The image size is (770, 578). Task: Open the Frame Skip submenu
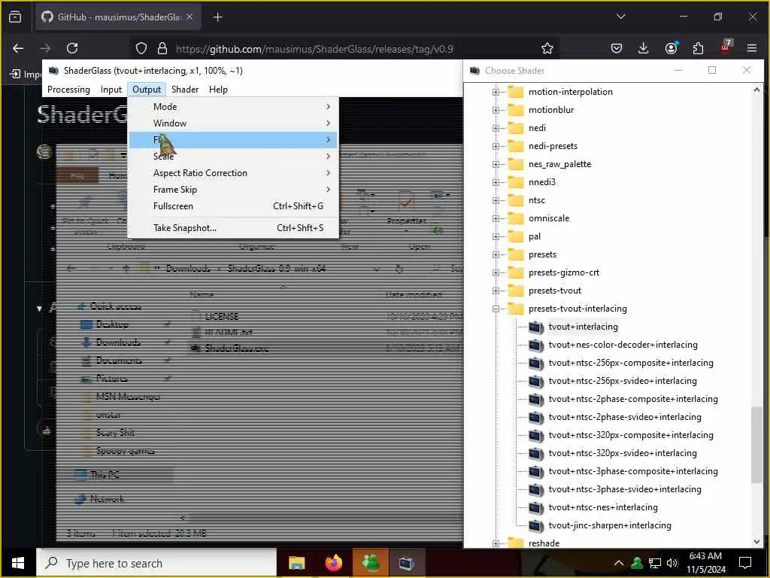click(x=233, y=190)
